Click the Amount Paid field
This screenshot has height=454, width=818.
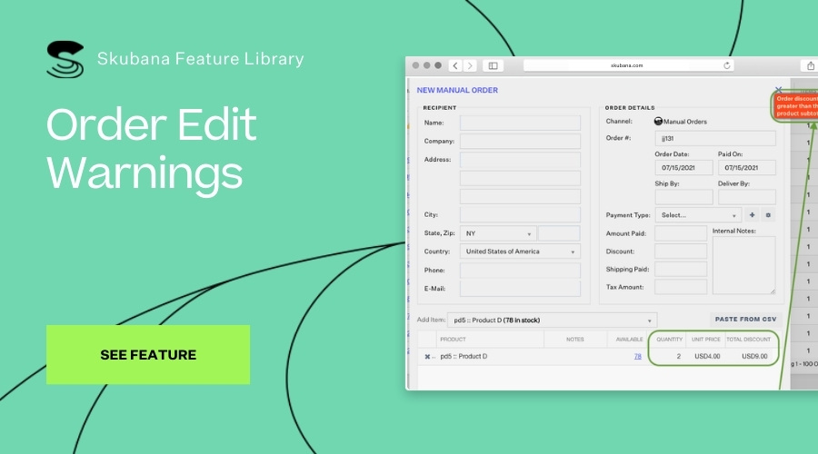click(x=681, y=233)
